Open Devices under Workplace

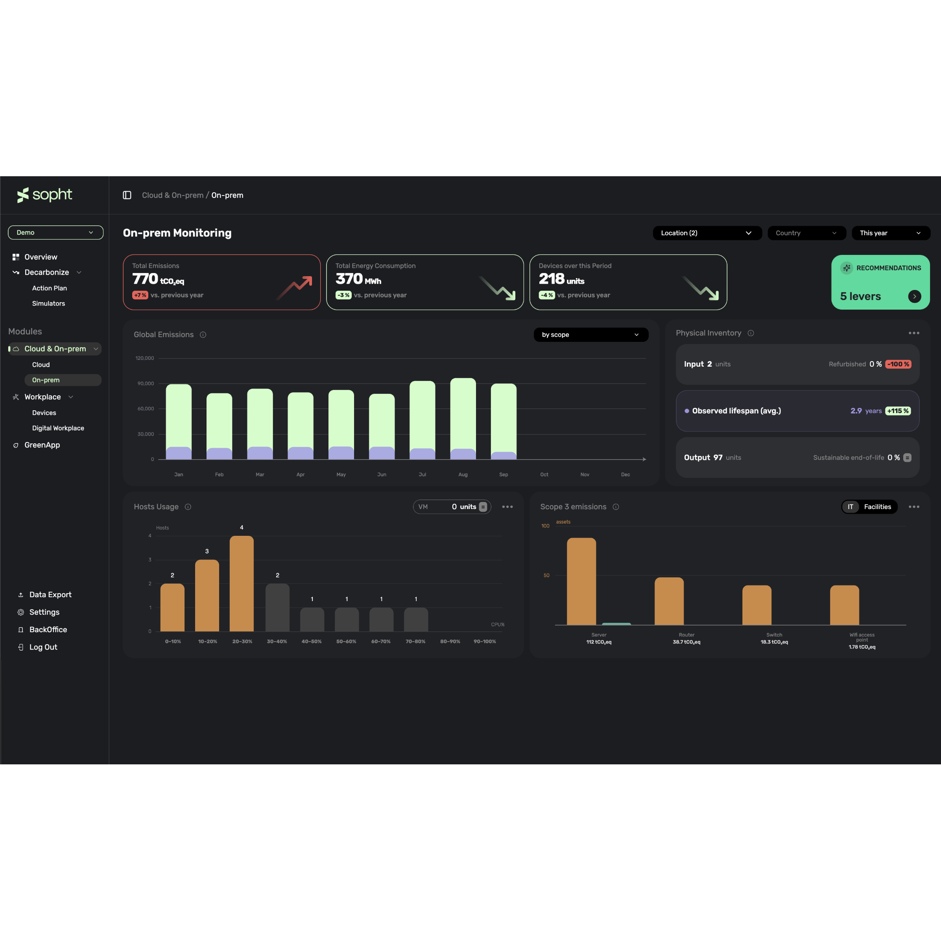44,413
